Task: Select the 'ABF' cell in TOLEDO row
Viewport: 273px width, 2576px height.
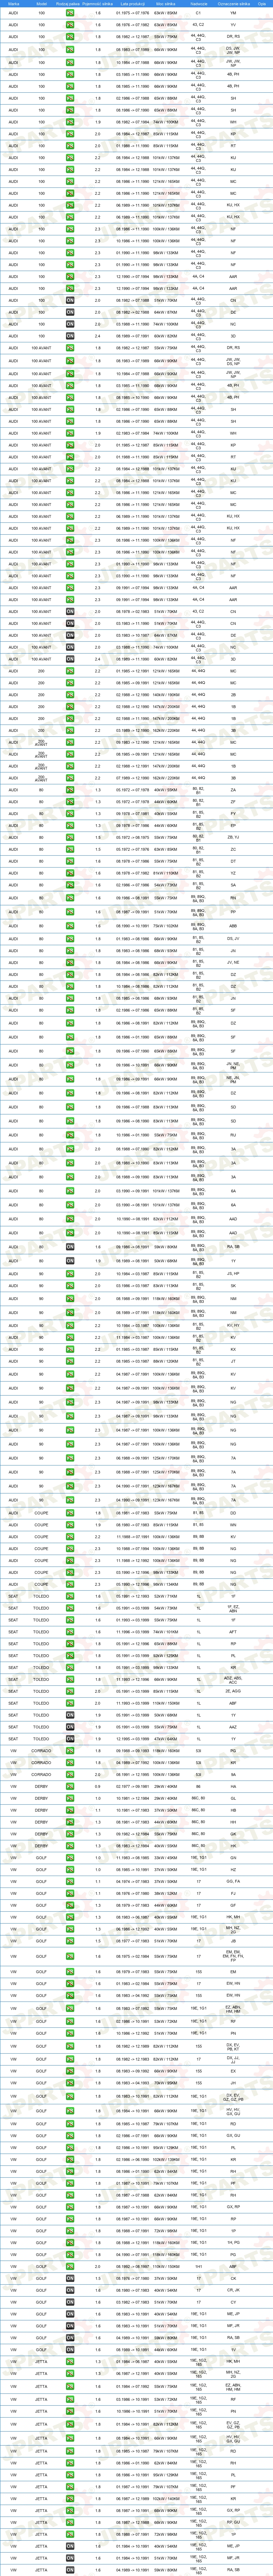Action: tap(233, 1703)
